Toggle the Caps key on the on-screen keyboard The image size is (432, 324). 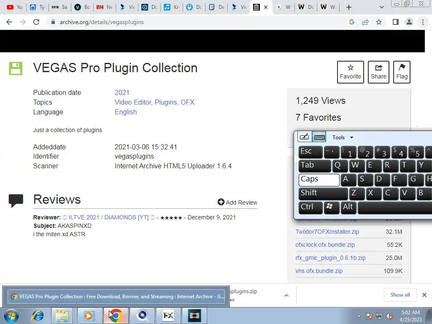[319, 180]
